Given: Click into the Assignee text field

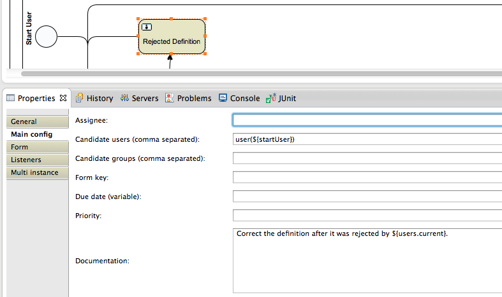Looking at the screenshot, I should (367, 120).
